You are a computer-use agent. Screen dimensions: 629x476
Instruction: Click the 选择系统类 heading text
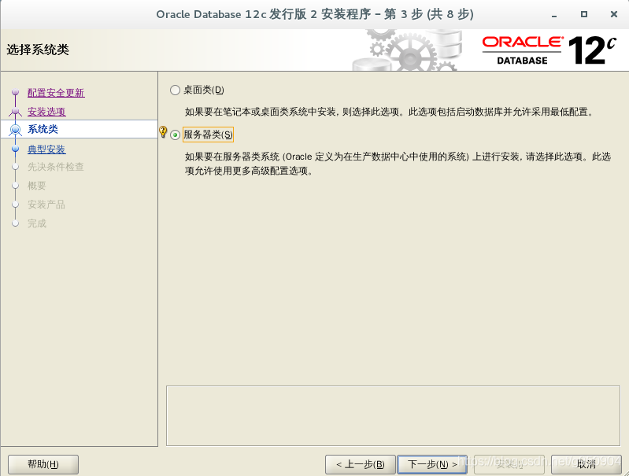click(38, 50)
